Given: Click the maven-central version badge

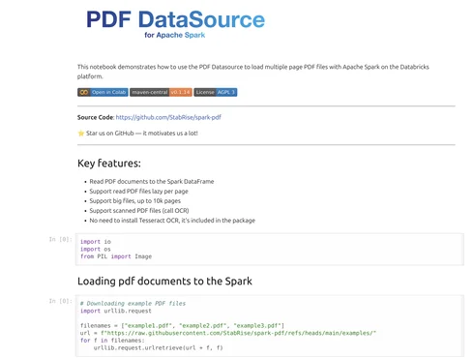Looking at the screenshot, I should pos(161,92).
